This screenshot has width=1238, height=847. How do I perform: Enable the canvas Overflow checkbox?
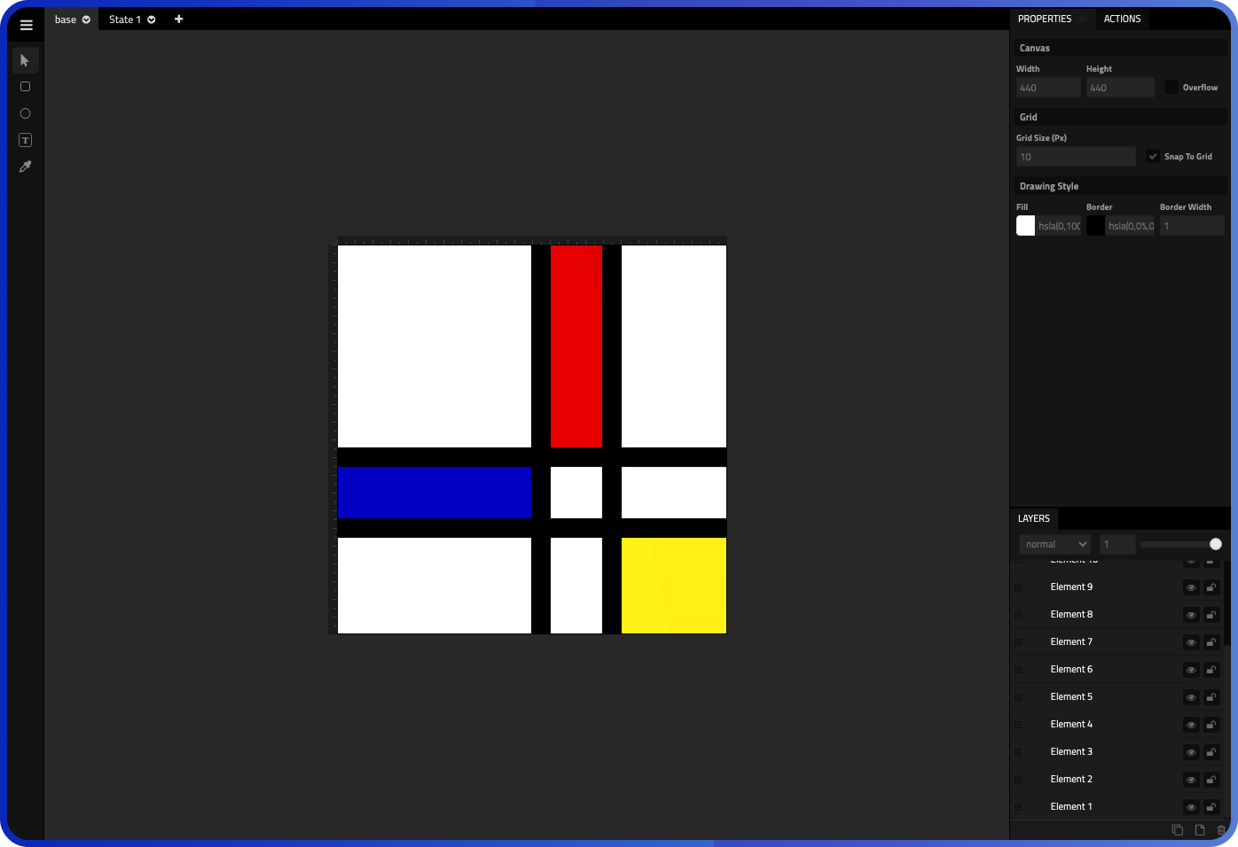(x=1171, y=87)
